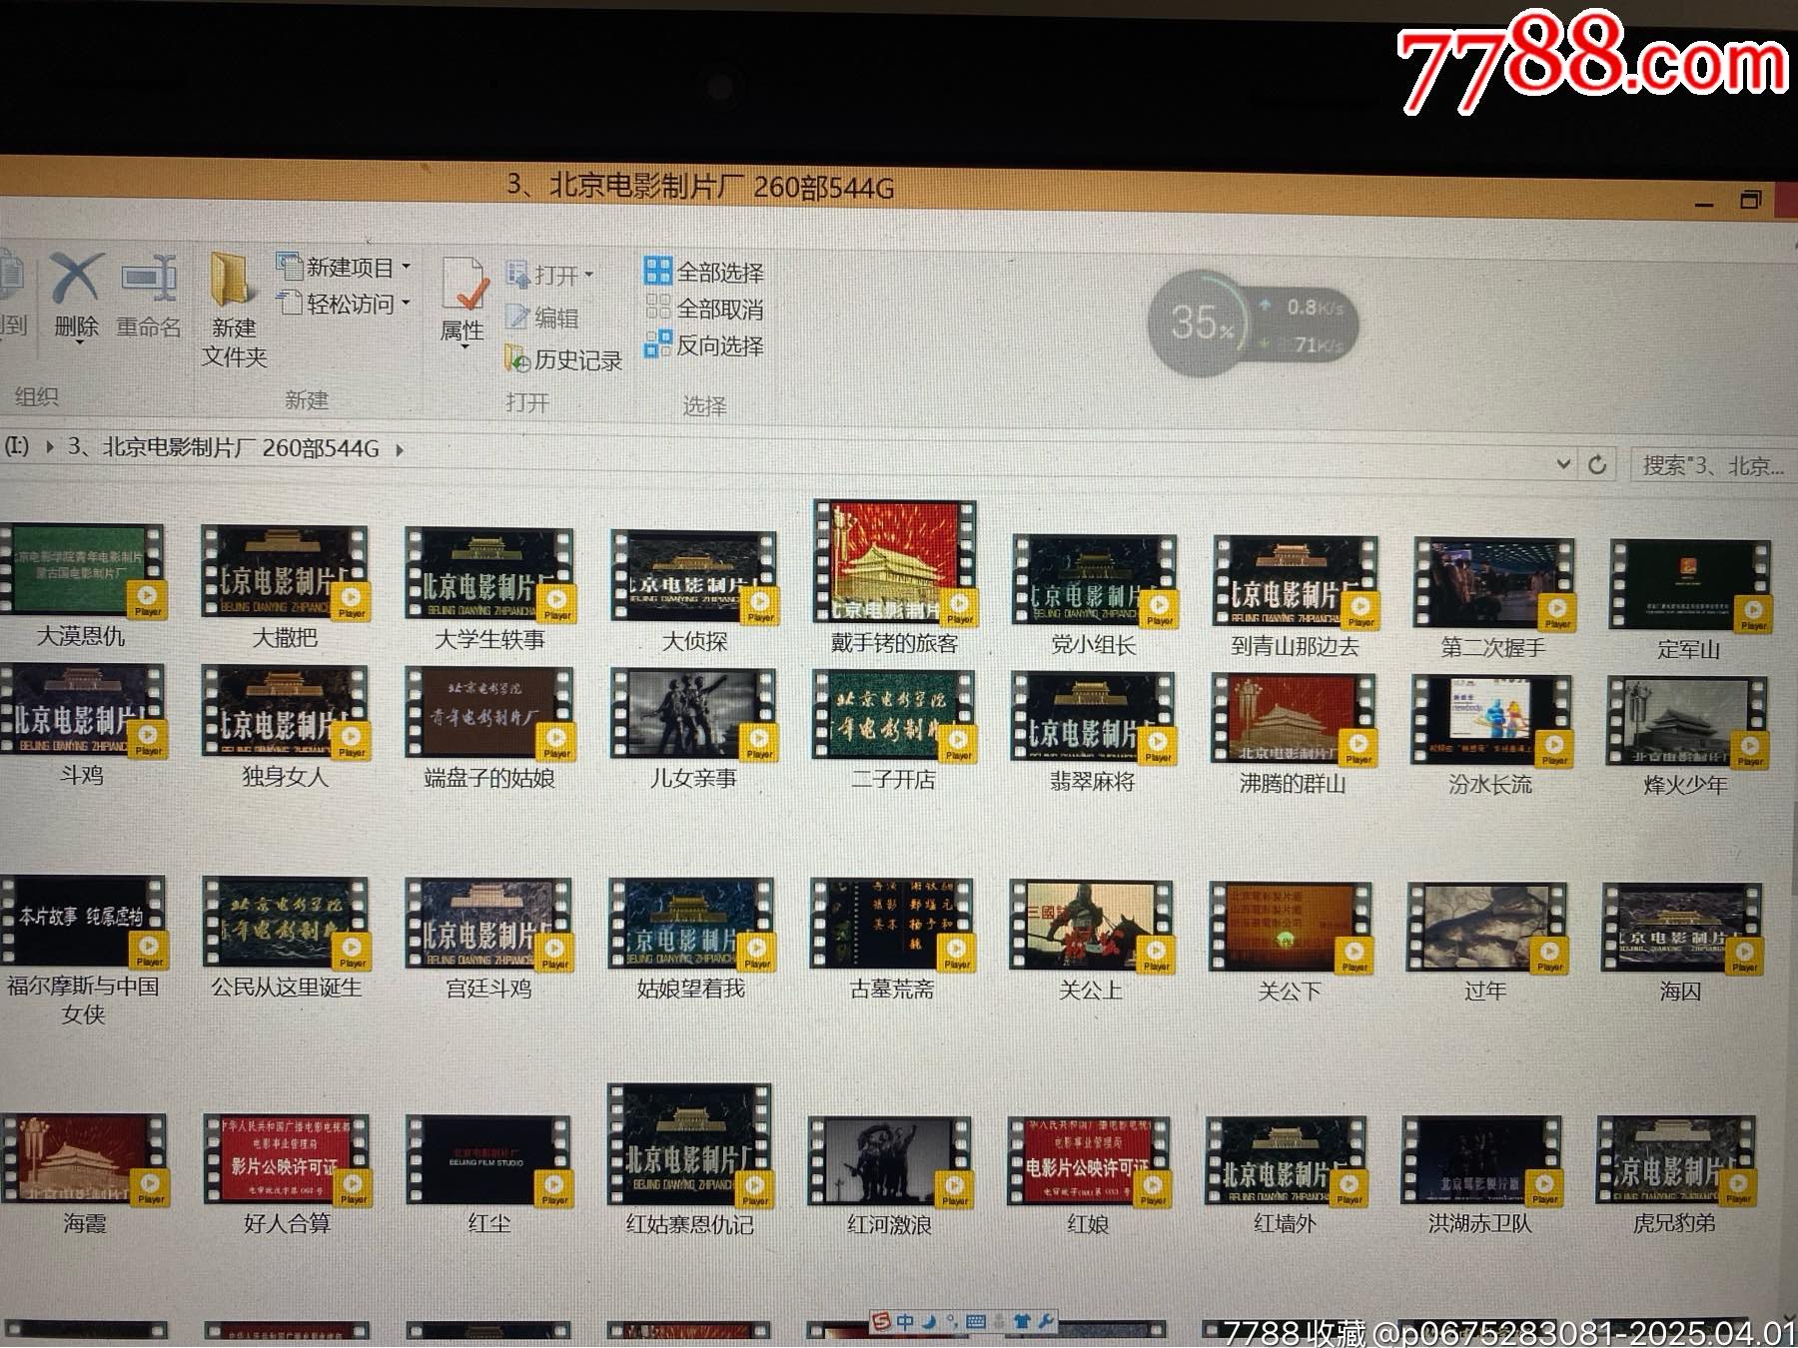This screenshot has width=1798, height=1348.
Task: Select the video file 烽火少年
Action: (x=1686, y=738)
